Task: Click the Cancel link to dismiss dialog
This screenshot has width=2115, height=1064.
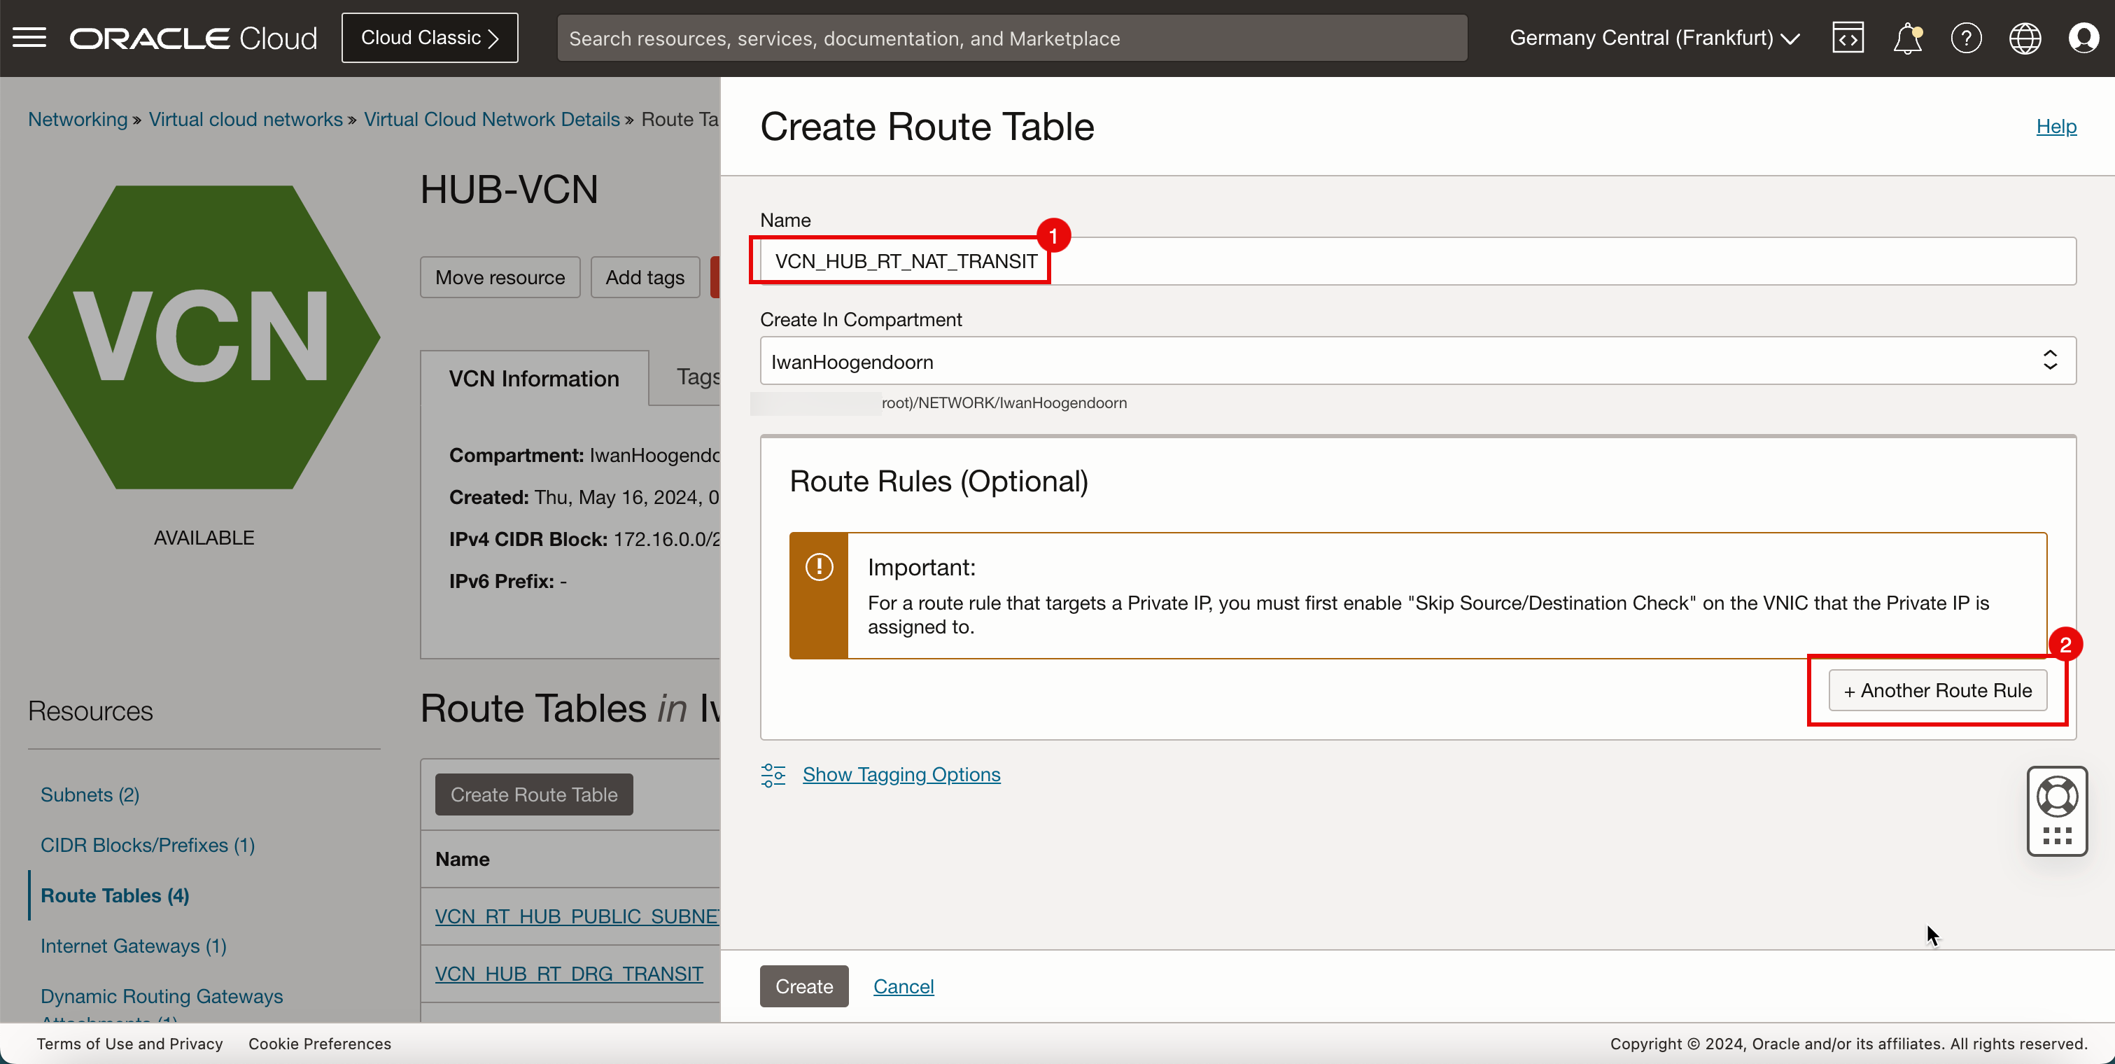Action: click(902, 986)
